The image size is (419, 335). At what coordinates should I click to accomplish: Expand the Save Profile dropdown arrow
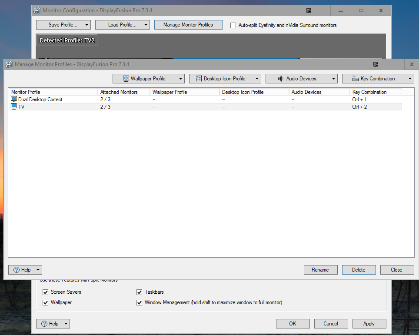coord(86,25)
